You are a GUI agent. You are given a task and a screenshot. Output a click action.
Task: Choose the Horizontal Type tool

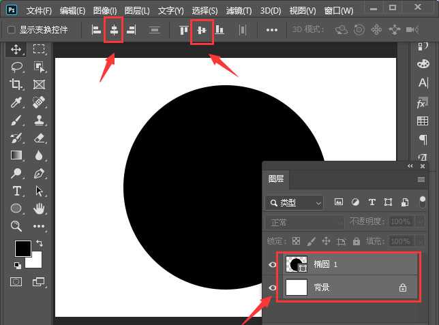(16, 191)
